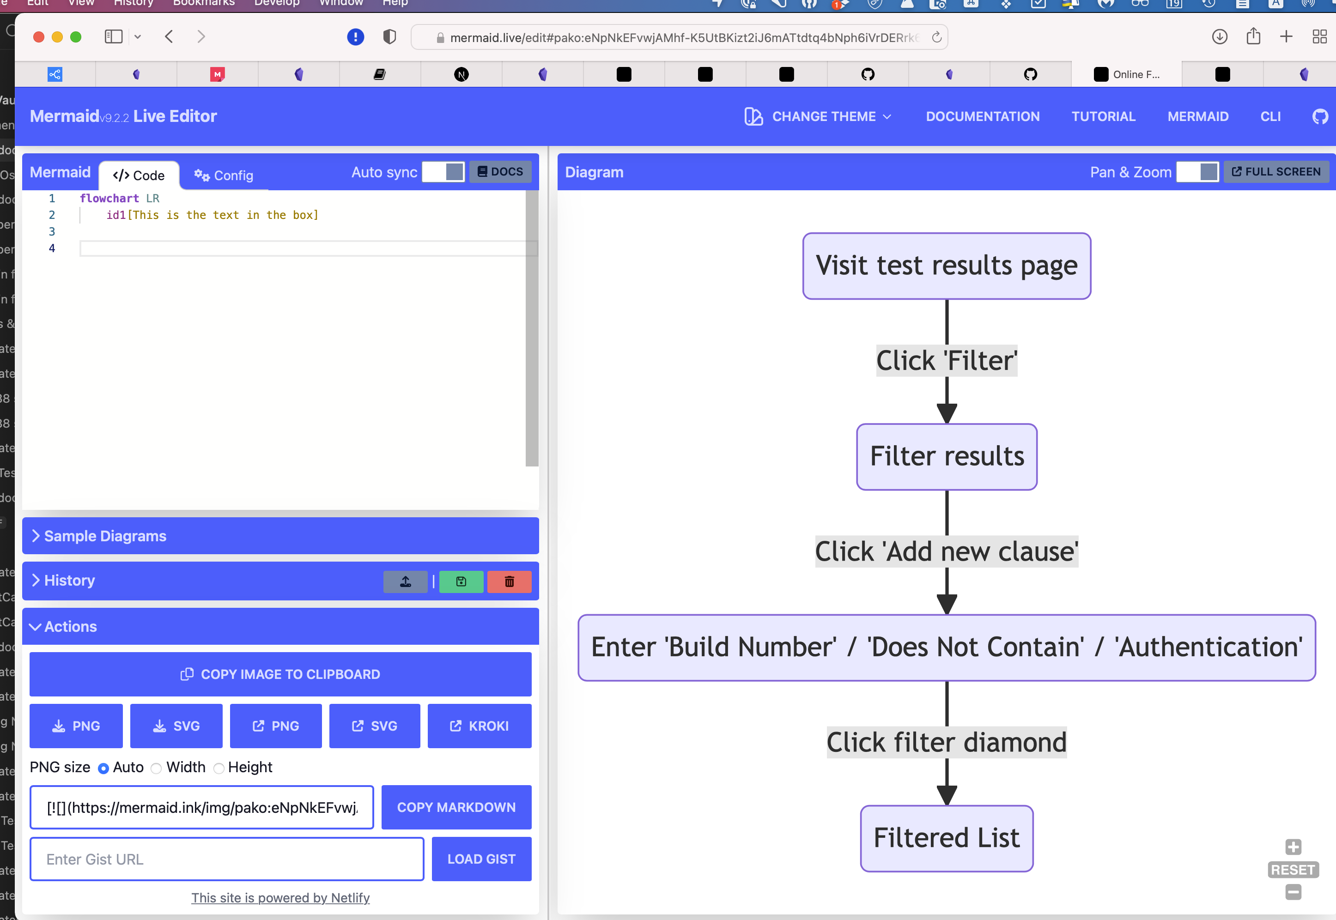Click the TUTORIAL link
The width and height of the screenshot is (1336, 920).
[x=1104, y=116]
